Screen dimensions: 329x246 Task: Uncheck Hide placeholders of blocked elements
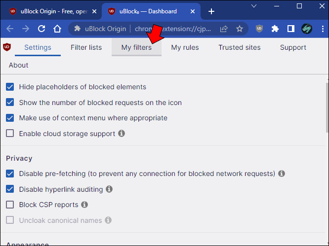10,87
